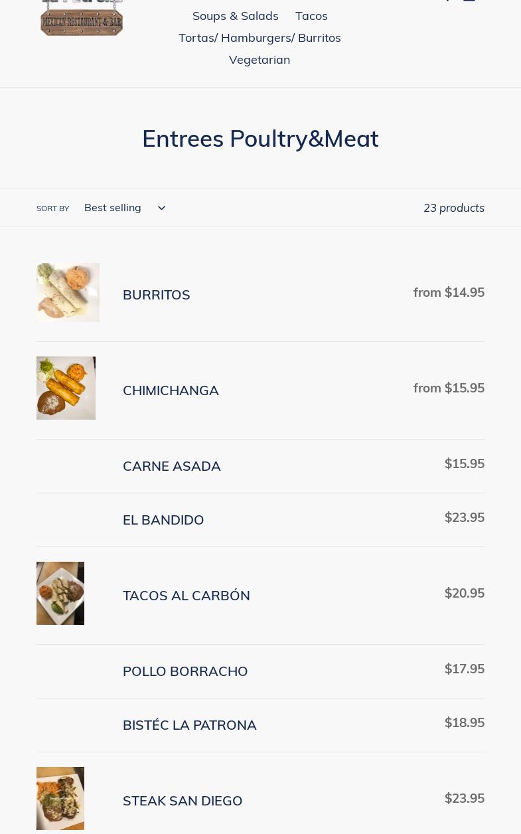Open the EL BANDIDO entree
Viewport: 521px width, 834px height.
point(163,520)
